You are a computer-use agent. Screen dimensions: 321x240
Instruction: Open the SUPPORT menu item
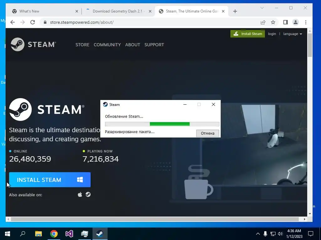click(154, 45)
